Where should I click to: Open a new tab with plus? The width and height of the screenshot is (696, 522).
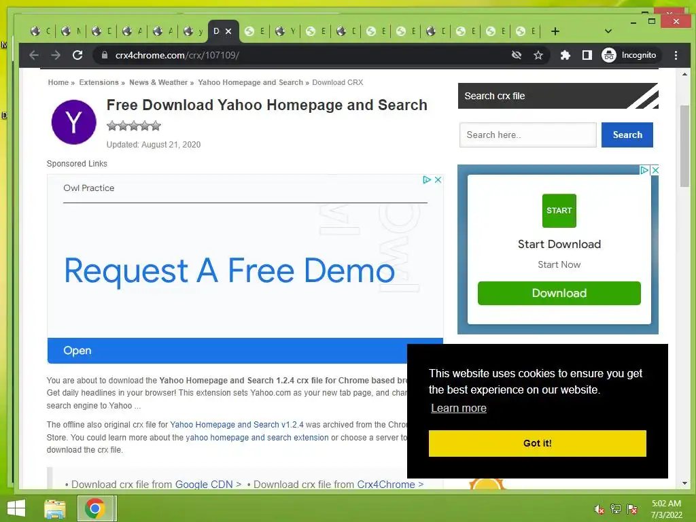coord(555,31)
